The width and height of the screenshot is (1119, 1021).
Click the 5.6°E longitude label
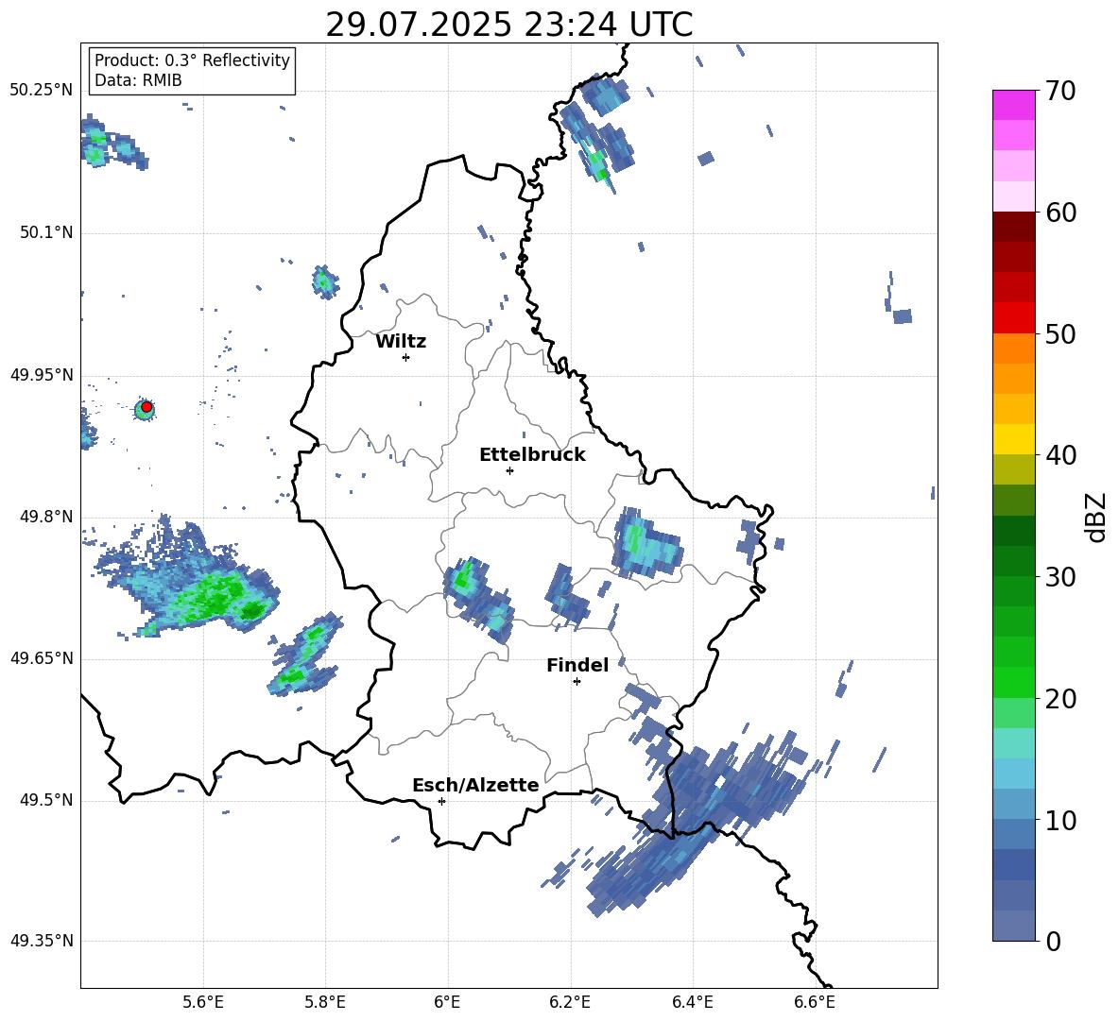pyautogui.click(x=203, y=1002)
